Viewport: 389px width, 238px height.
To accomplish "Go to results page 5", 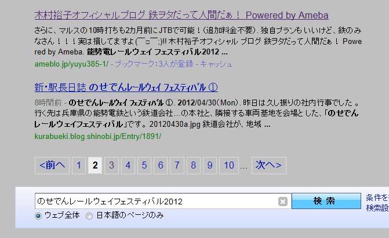I will point(144,166).
